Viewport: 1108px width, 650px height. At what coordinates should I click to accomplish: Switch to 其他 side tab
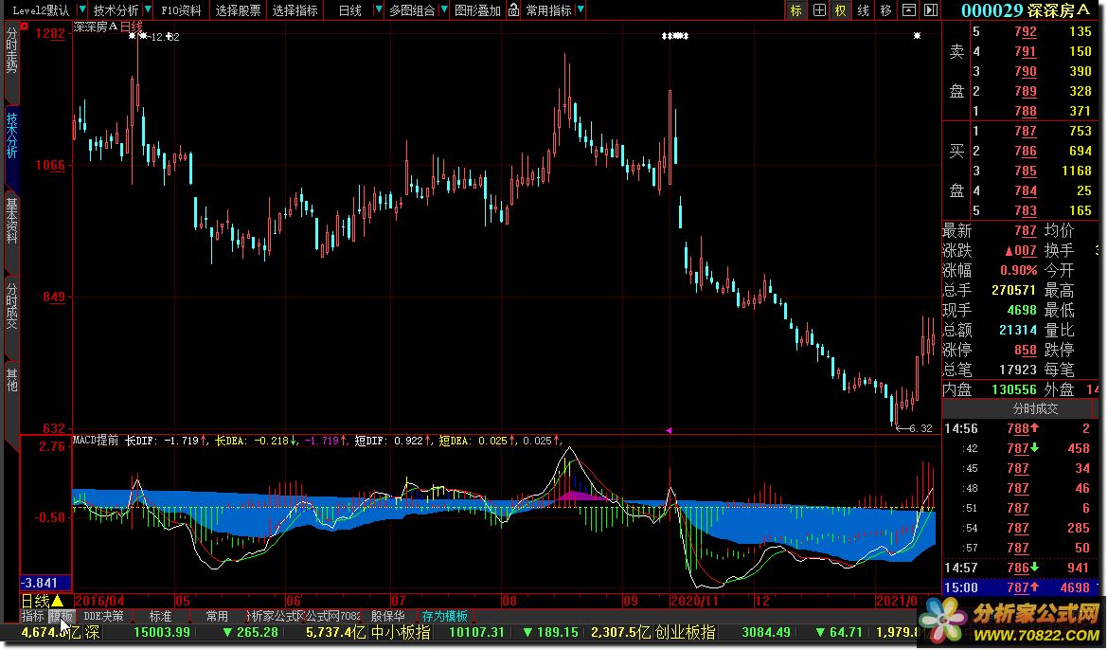point(11,380)
